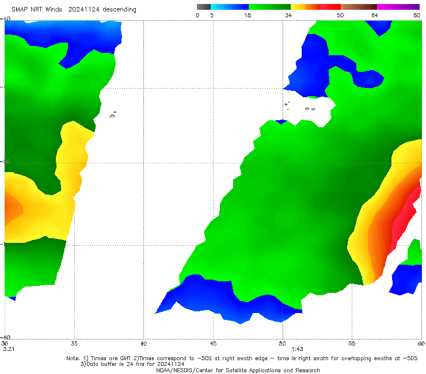The height and width of the screenshot is (374, 426).
Task: Click the latitude label '-50' on left axis
Action: coord(5,162)
